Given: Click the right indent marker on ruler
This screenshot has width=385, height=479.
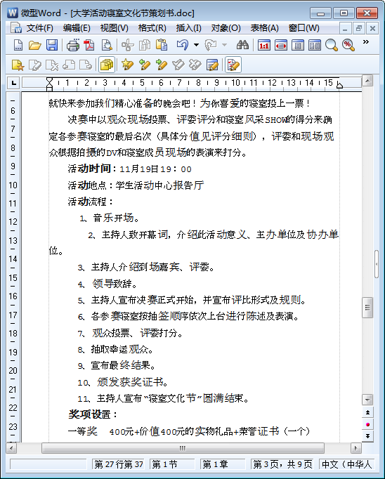Looking at the screenshot, I should coord(339,85).
